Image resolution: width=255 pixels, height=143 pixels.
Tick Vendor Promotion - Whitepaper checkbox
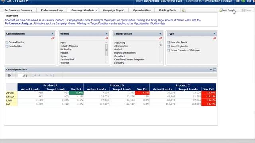click(168, 50)
